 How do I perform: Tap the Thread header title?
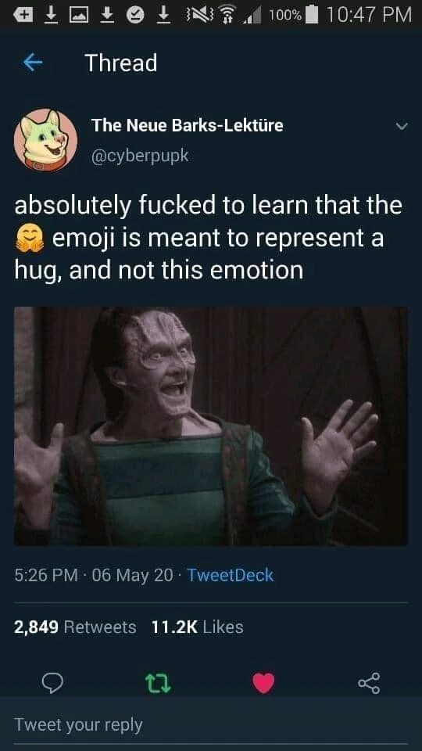pyautogui.click(x=121, y=63)
